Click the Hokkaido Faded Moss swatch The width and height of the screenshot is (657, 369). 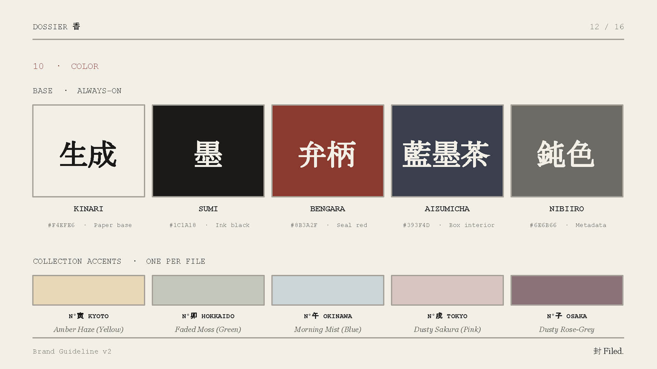click(208, 290)
